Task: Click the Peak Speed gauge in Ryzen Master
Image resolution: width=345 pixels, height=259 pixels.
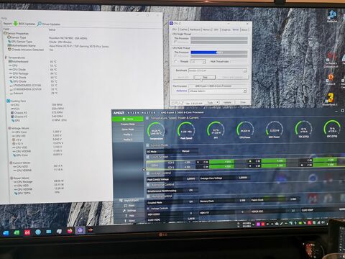Action: click(x=186, y=131)
